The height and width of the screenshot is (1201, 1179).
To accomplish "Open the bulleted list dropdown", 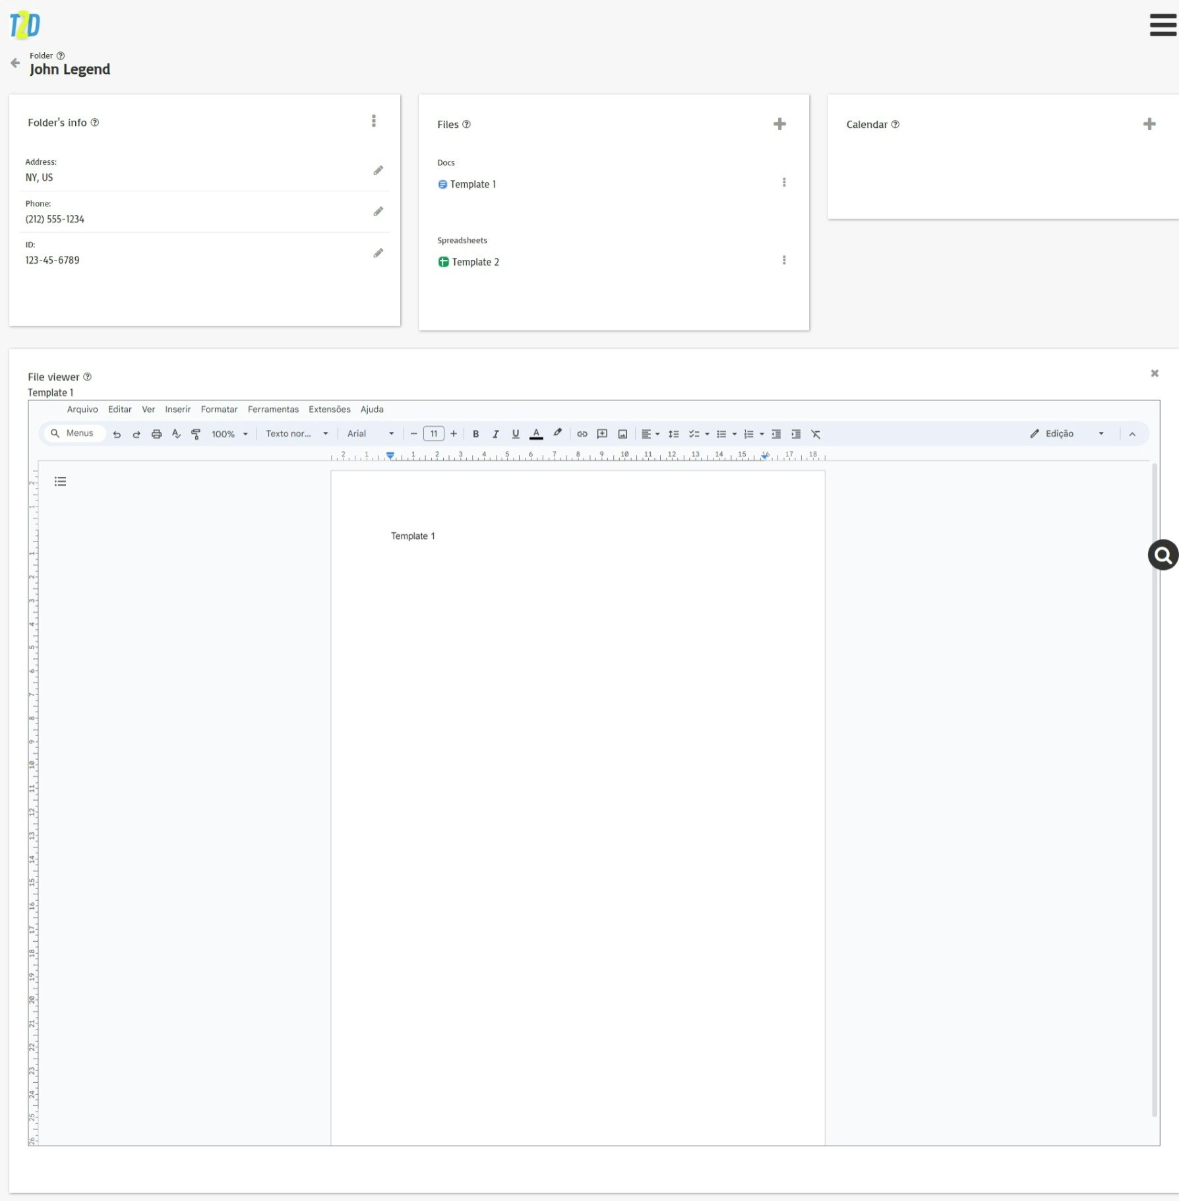I will pyautogui.click(x=727, y=434).
